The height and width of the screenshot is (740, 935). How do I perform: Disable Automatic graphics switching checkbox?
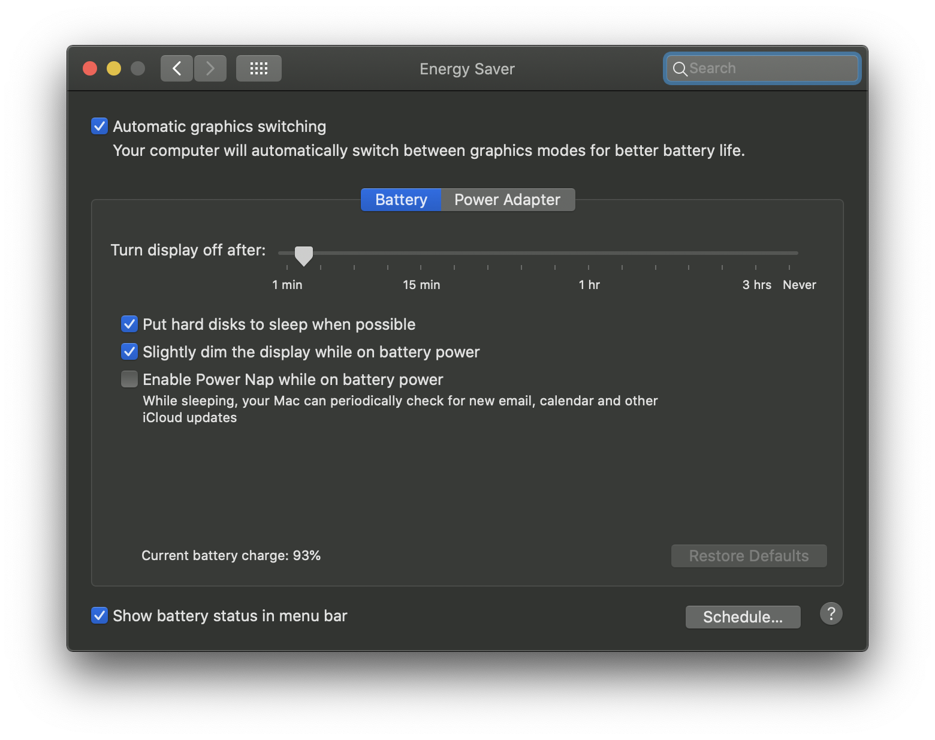(x=99, y=126)
